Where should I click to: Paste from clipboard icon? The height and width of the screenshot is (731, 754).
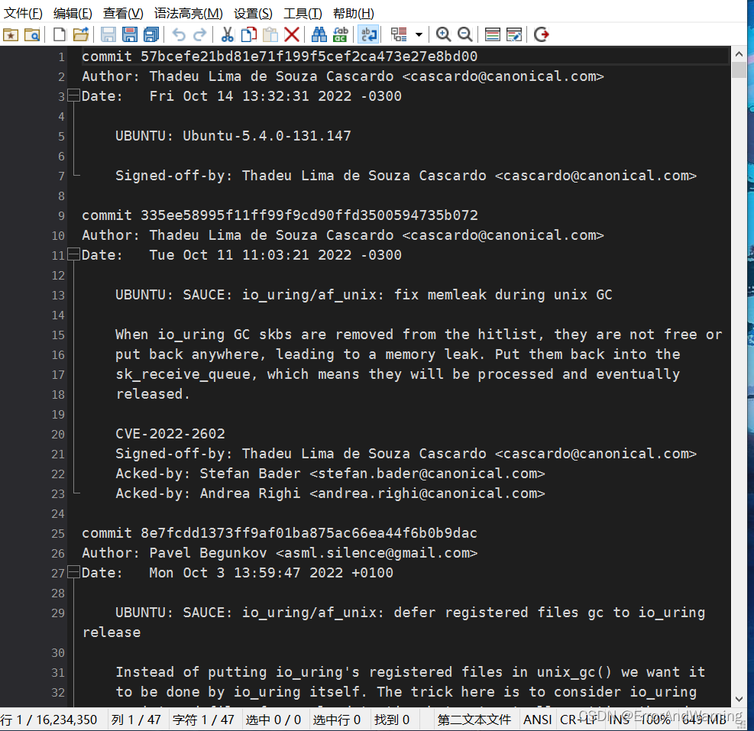(x=270, y=34)
